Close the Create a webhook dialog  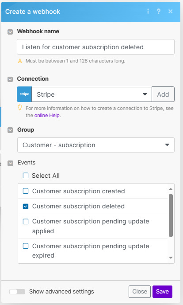pos(170,12)
